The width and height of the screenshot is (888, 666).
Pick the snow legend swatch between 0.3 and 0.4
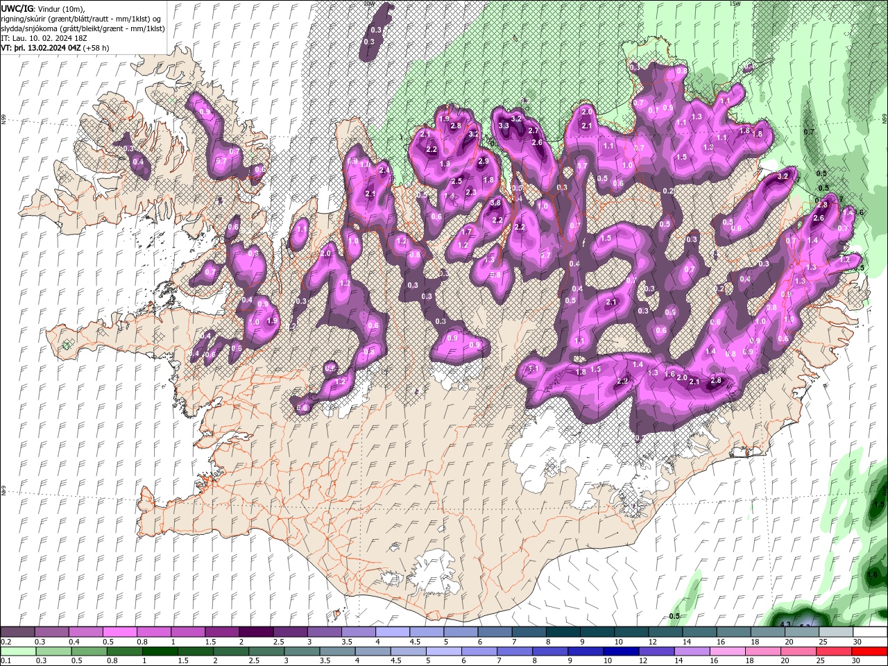[x=51, y=632]
